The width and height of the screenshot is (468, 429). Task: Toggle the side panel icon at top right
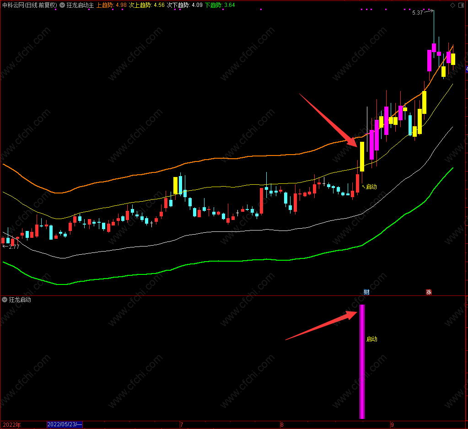click(461, 5)
